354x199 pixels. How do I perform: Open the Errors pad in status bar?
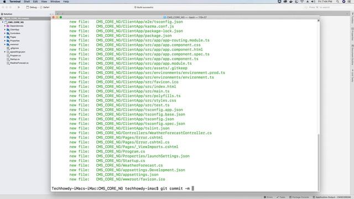[268, 197]
